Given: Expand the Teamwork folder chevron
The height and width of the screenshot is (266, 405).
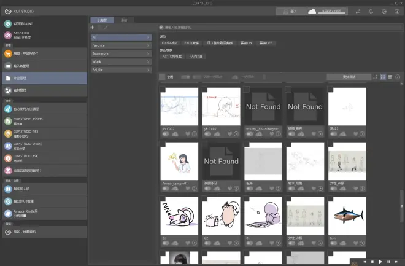Looking at the screenshot, I should click(148, 53).
